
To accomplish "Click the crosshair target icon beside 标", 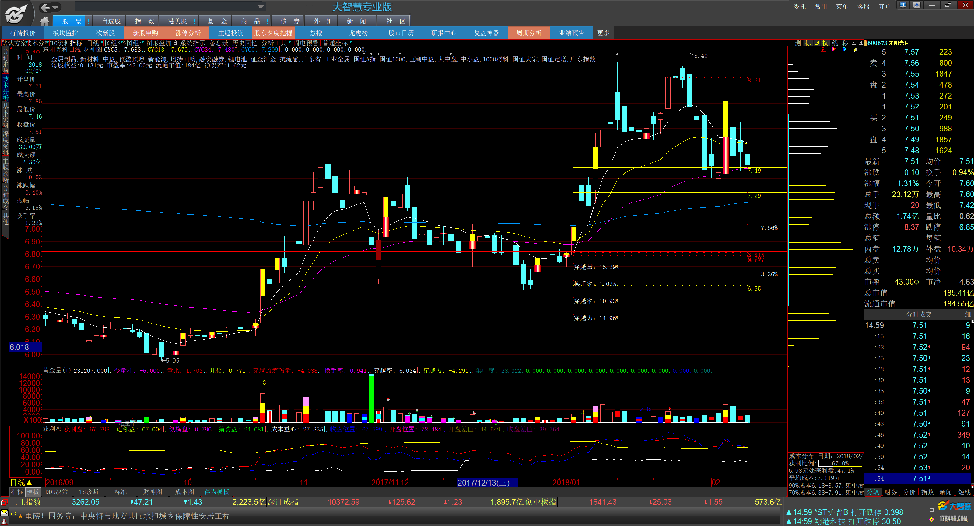I will 816,43.
